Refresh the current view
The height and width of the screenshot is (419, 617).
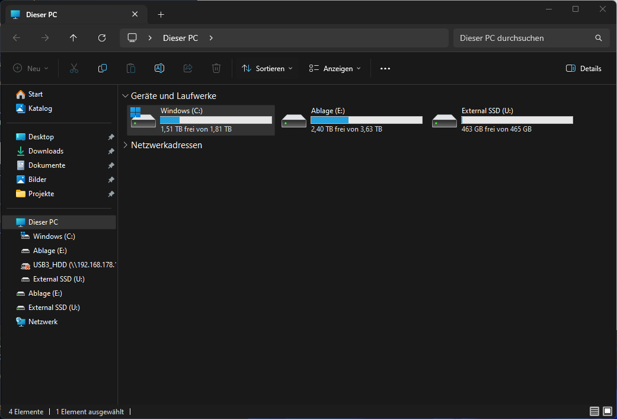click(x=102, y=38)
